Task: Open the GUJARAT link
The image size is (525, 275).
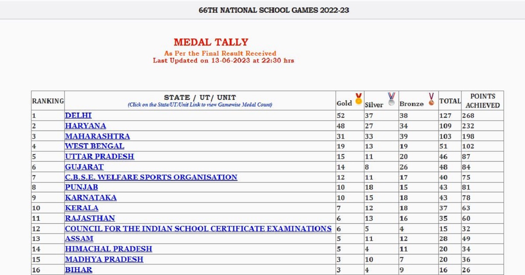Action: tap(84, 167)
